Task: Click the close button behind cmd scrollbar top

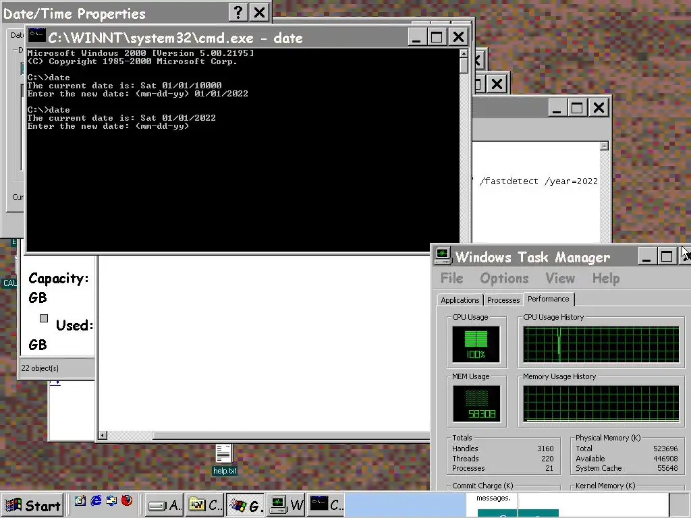Action: pos(478,59)
